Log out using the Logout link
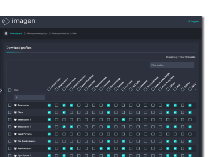Screen dimensions: 211x157 click(x=193, y=21)
